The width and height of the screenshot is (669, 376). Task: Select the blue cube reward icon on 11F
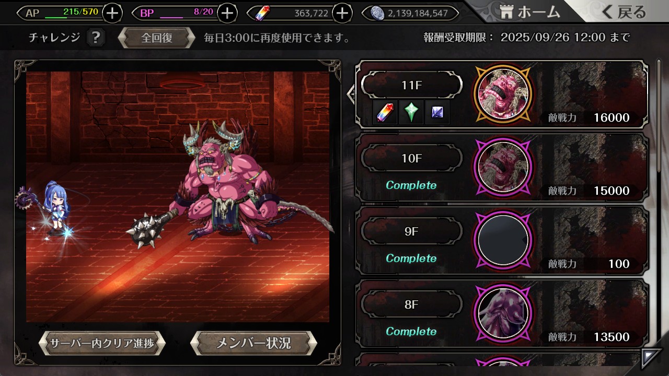[437, 112]
